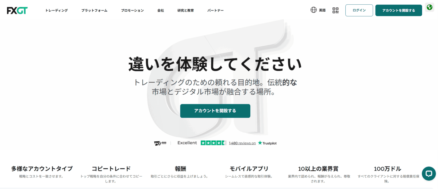Click hero アカウントを開設する button
This screenshot has height=189, width=438.
pos(215,111)
